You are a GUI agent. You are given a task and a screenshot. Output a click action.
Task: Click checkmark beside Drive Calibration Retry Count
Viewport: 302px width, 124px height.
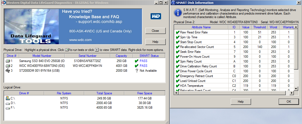tap(178, 66)
